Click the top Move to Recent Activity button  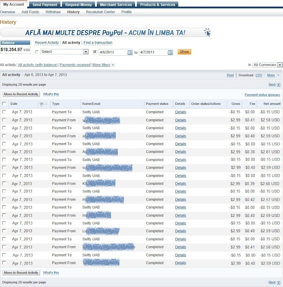21,94
